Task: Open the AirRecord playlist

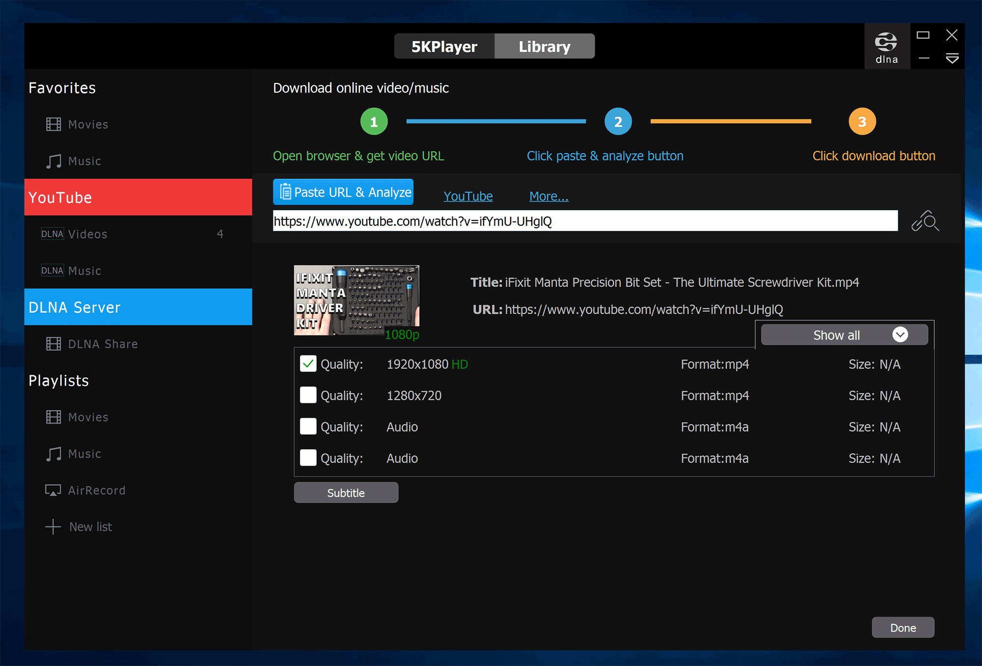Action: pyautogui.click(x=138, y=490)
